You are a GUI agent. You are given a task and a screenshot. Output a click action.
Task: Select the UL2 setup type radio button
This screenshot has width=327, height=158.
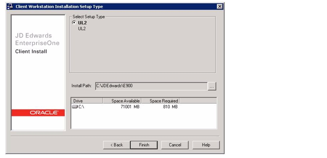click(x=74, y=23)
